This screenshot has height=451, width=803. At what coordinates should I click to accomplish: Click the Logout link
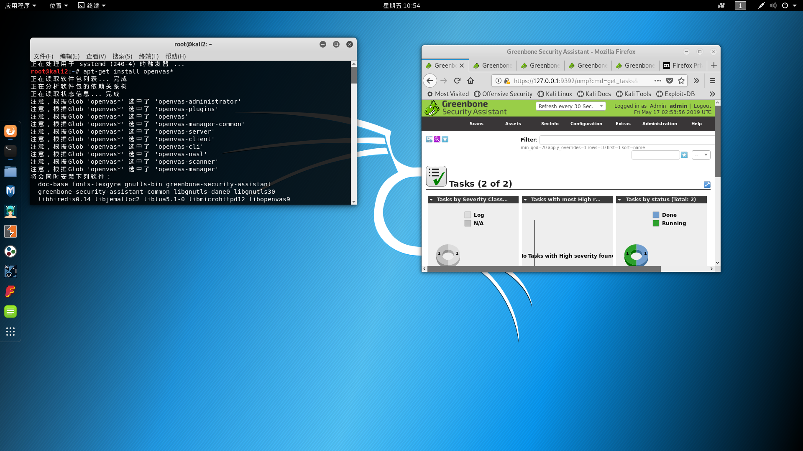pos(703,106)
